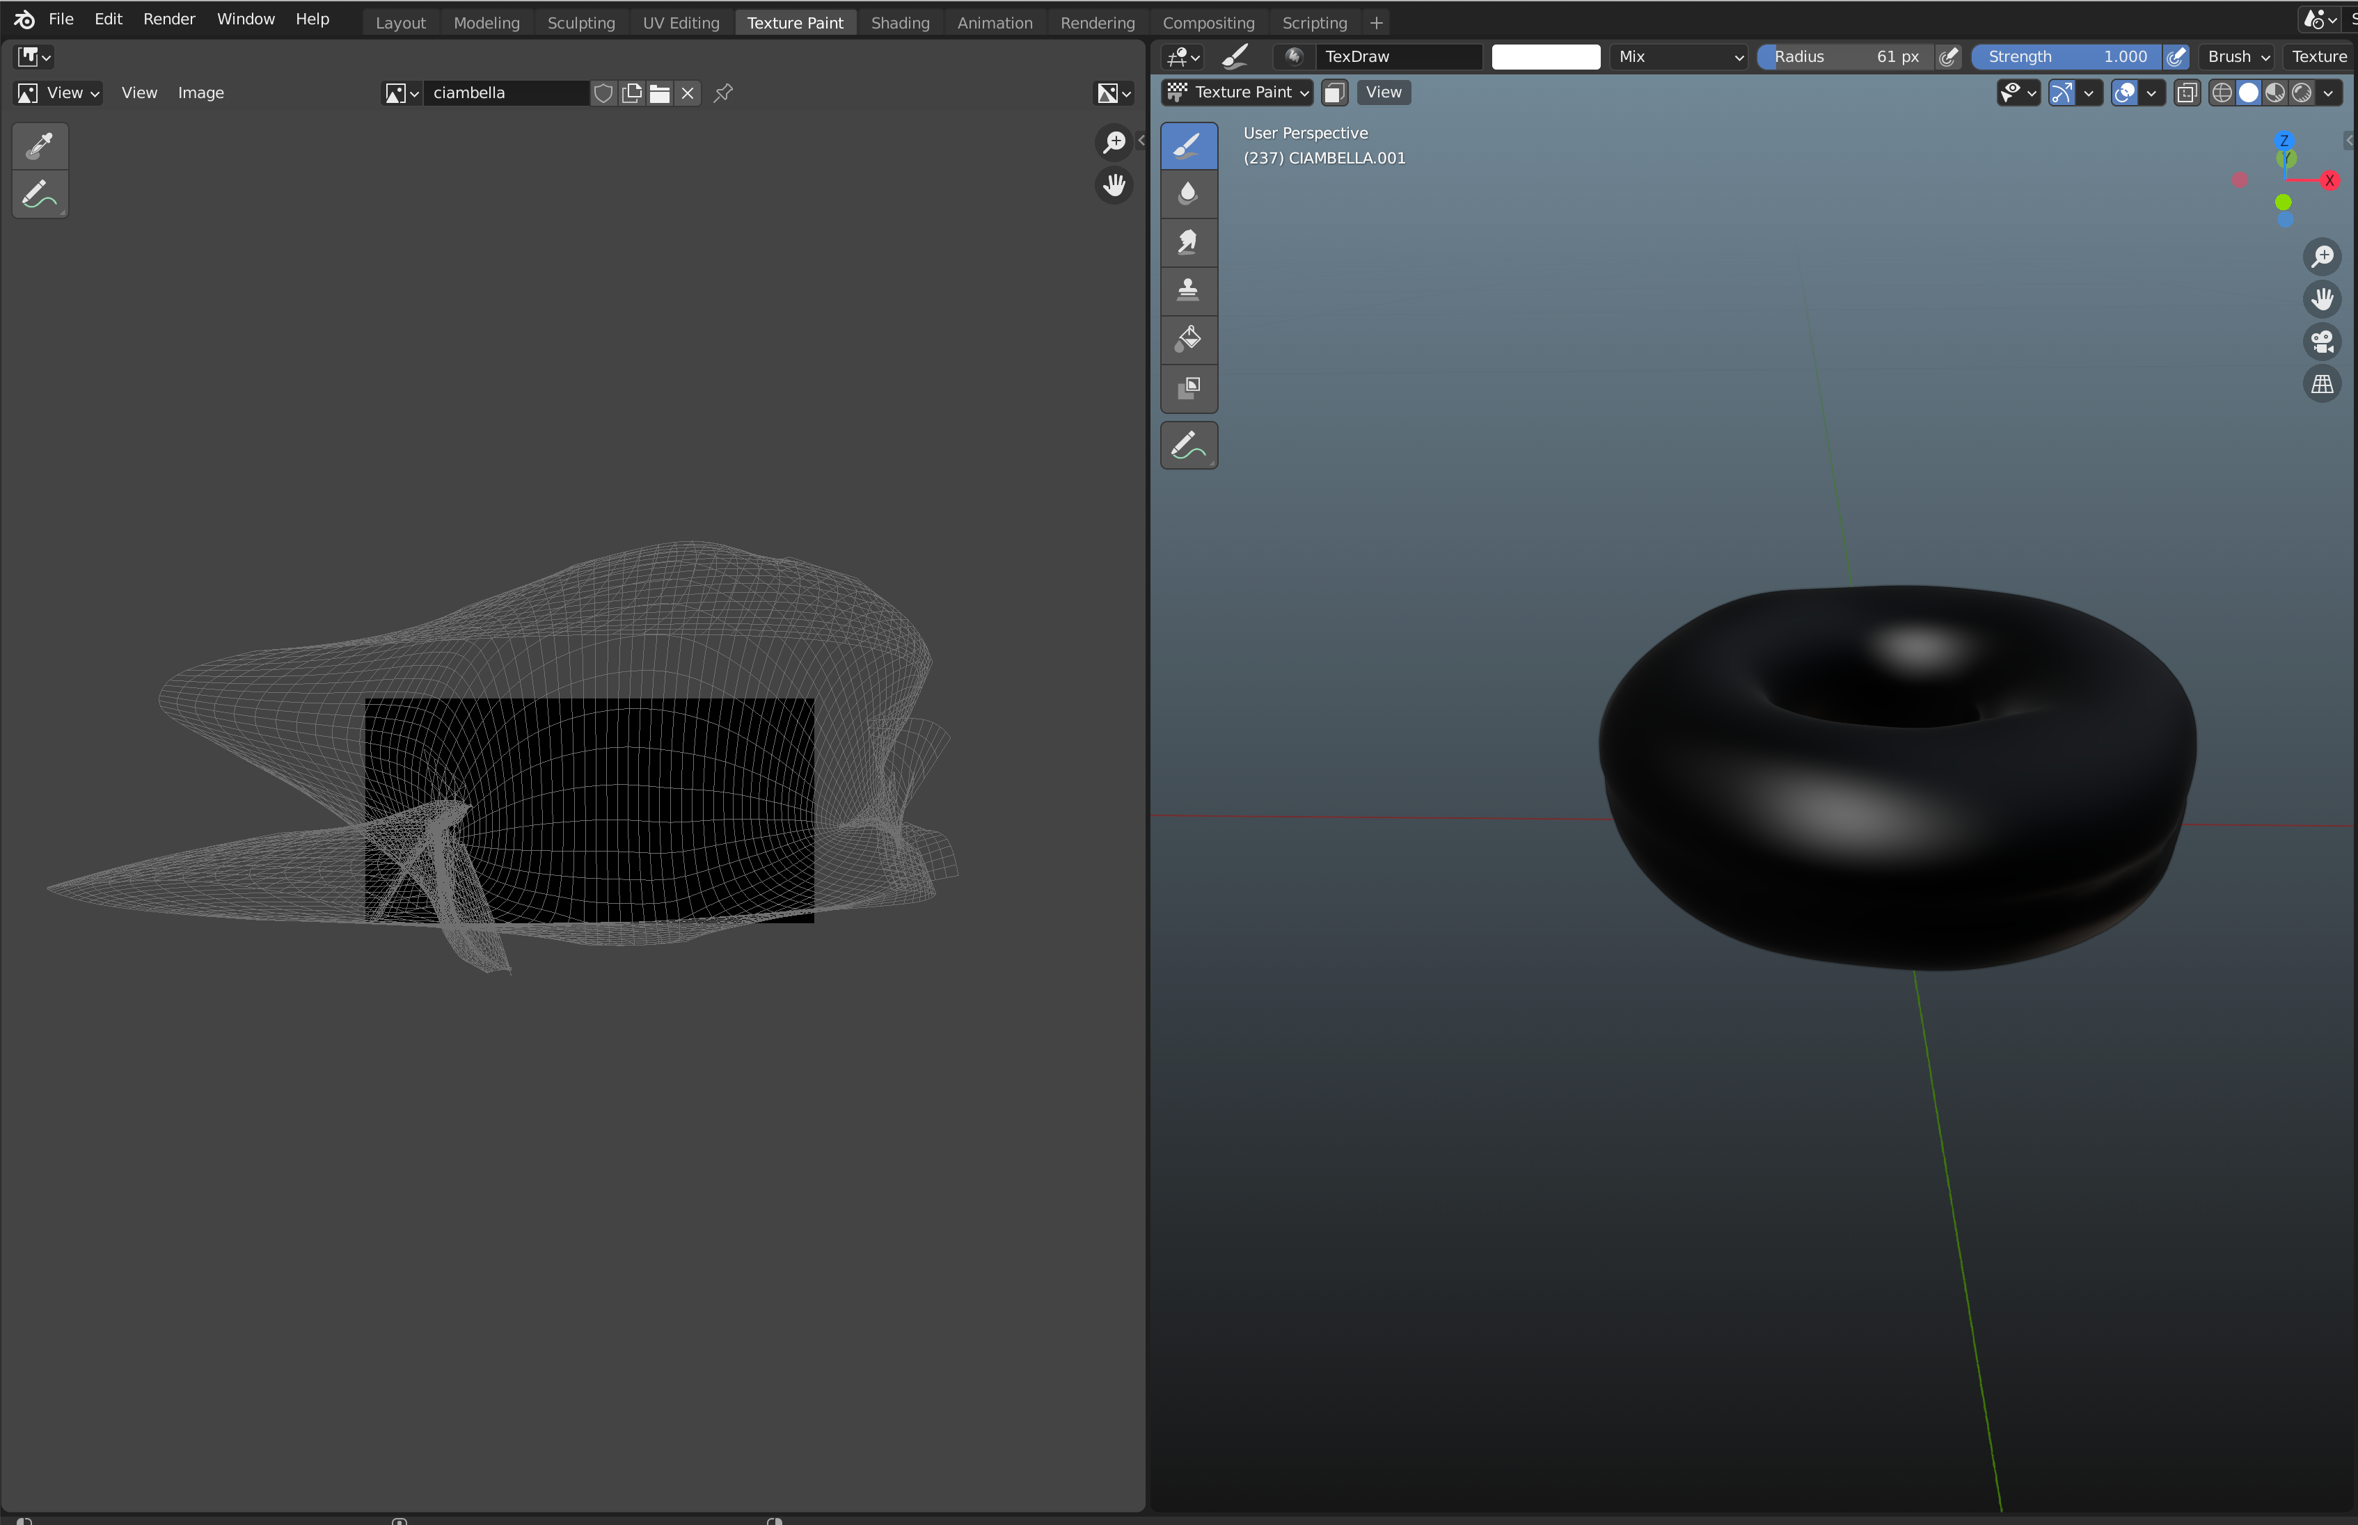Click the blue Z axis on navigation gizmo
2358x1525 pixels.
tap(2284, 141)
